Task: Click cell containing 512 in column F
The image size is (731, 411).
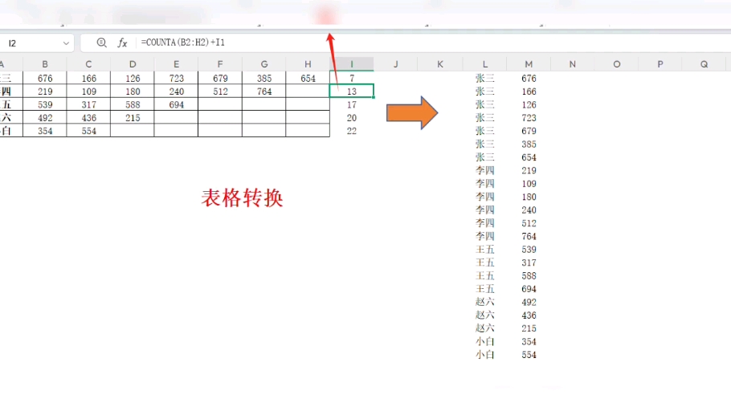Action: pyautogui.click(x=220, y=92)
